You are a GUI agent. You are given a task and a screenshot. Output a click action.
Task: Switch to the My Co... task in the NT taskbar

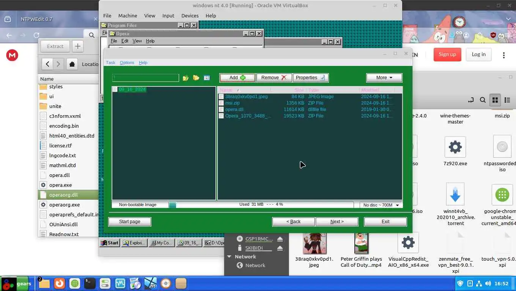[x=162, y=243]
